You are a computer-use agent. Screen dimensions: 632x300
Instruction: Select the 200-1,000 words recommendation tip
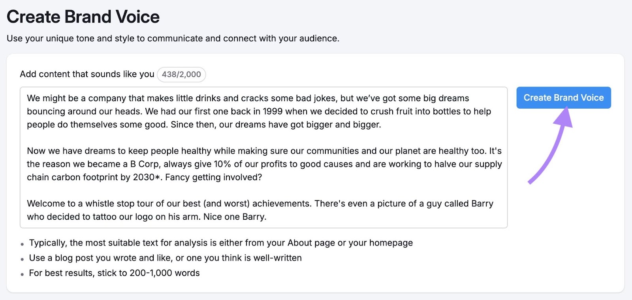(114, 273)
